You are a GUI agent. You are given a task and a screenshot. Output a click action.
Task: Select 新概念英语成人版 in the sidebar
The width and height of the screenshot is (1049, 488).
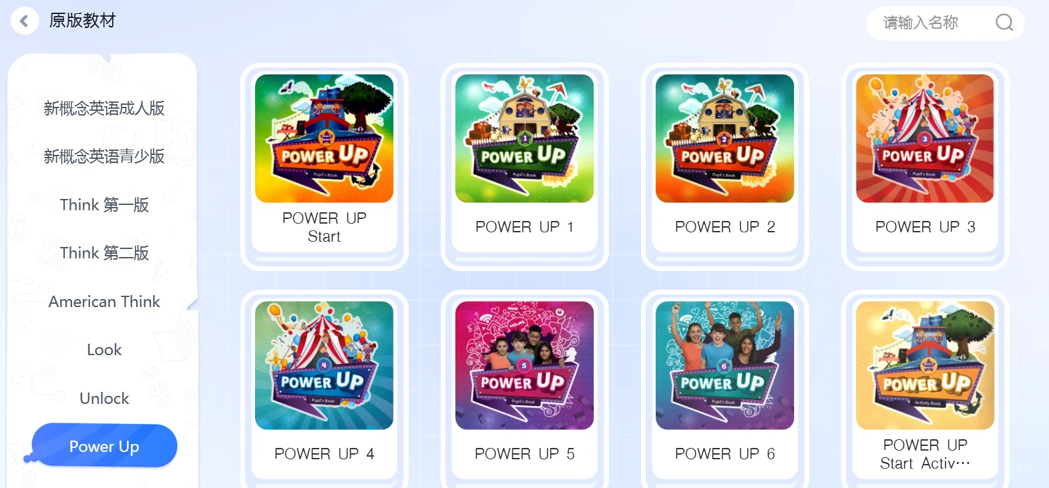[x=104, y=108]
